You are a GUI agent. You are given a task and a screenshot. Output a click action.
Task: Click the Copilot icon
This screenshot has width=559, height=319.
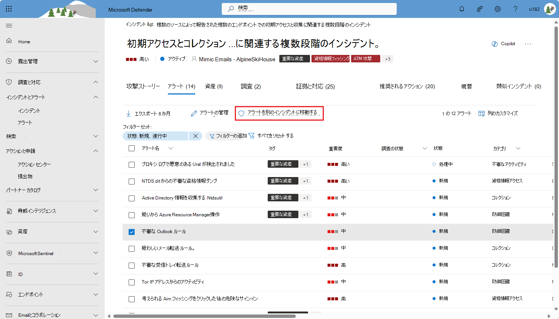point(495,44)
